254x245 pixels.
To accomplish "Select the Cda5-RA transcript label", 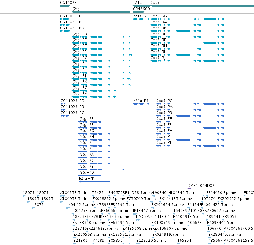I will click(x=158, y=22).
